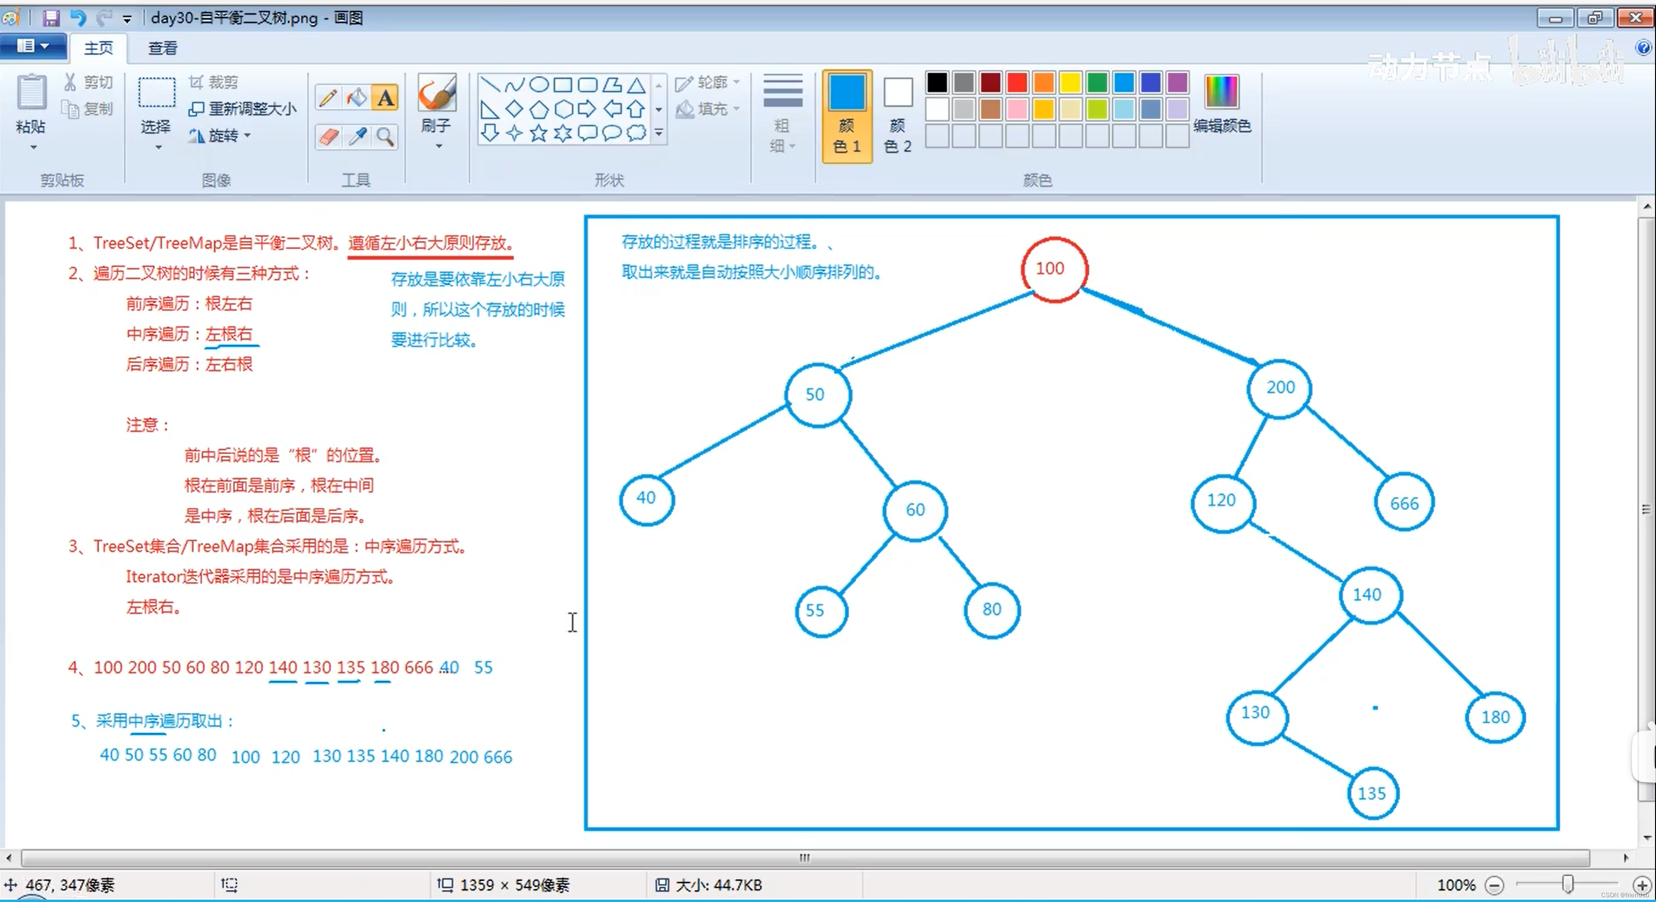Select the Eraser tool

point(329,136)
